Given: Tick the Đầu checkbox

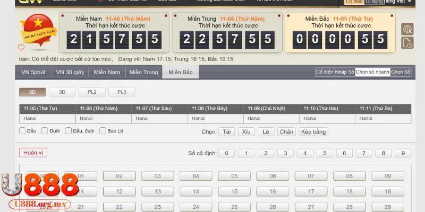Looking at the screenshot, I should pyautogui.click(x=22, y=131).
